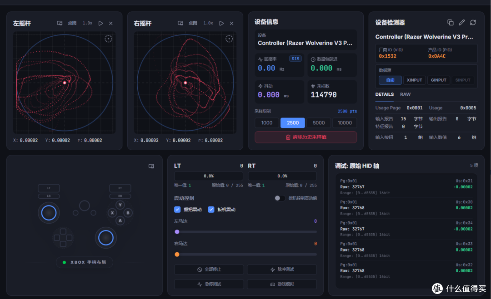
Task: Set sample limit to 2500
Action: tap(293, 123)
